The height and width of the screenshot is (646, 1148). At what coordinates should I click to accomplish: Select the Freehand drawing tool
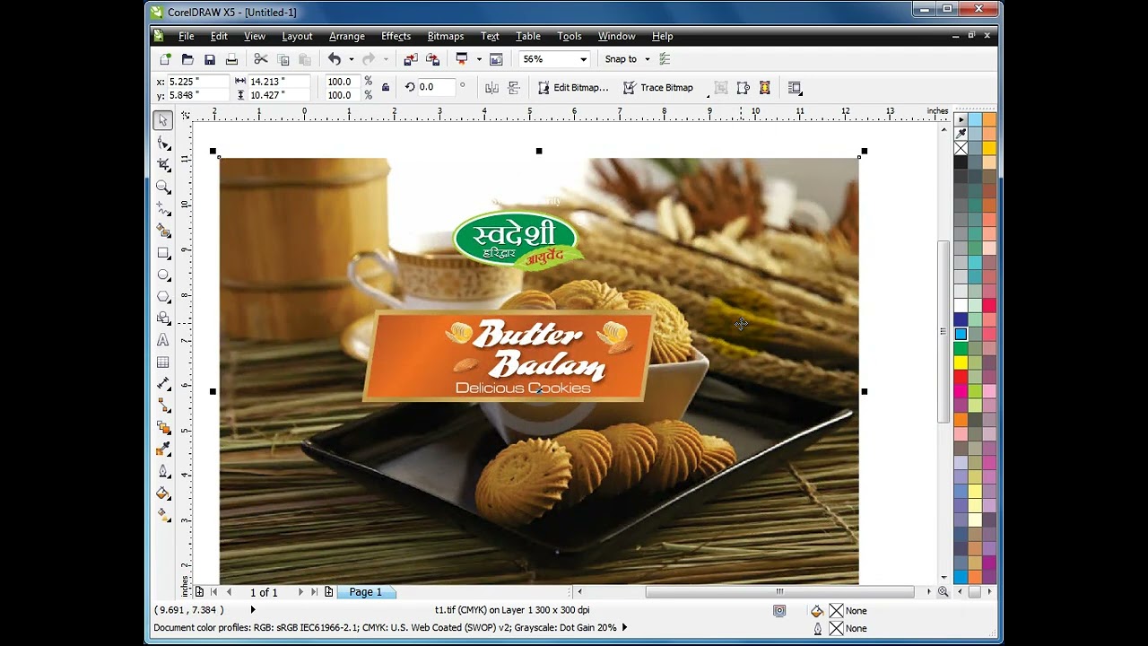click(163, 208)
